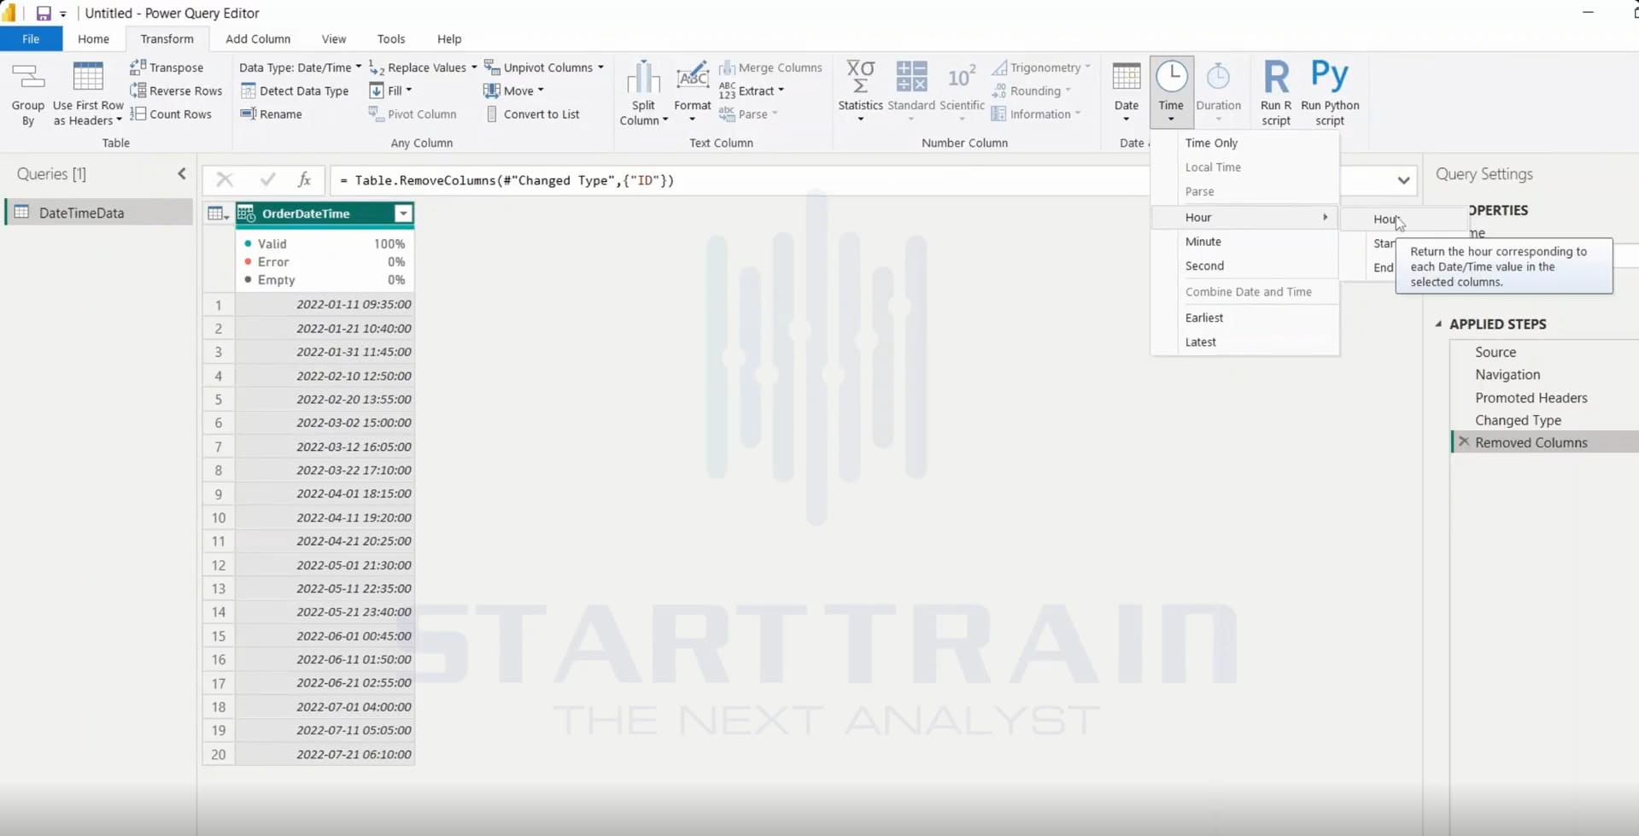1639x836 pixels.
Task: Switch to the Add Column tab
Action: 258,38
